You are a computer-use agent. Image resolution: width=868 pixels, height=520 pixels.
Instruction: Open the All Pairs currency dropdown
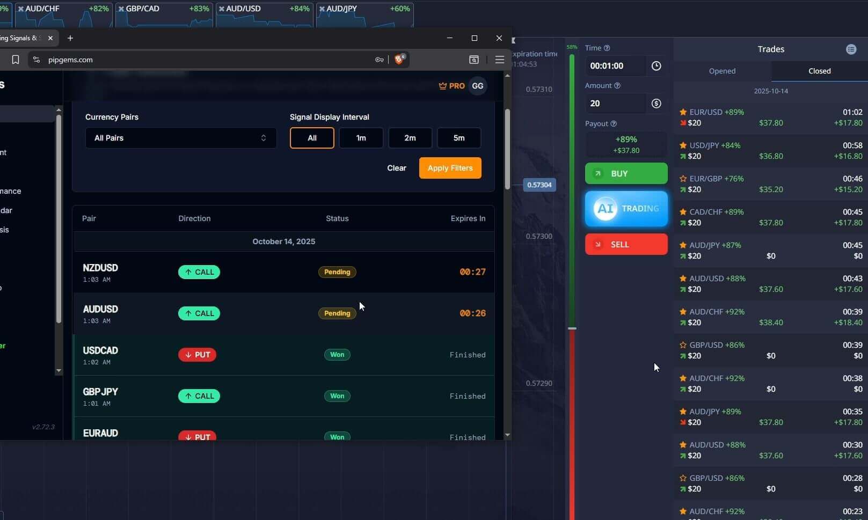coord(180,138)
